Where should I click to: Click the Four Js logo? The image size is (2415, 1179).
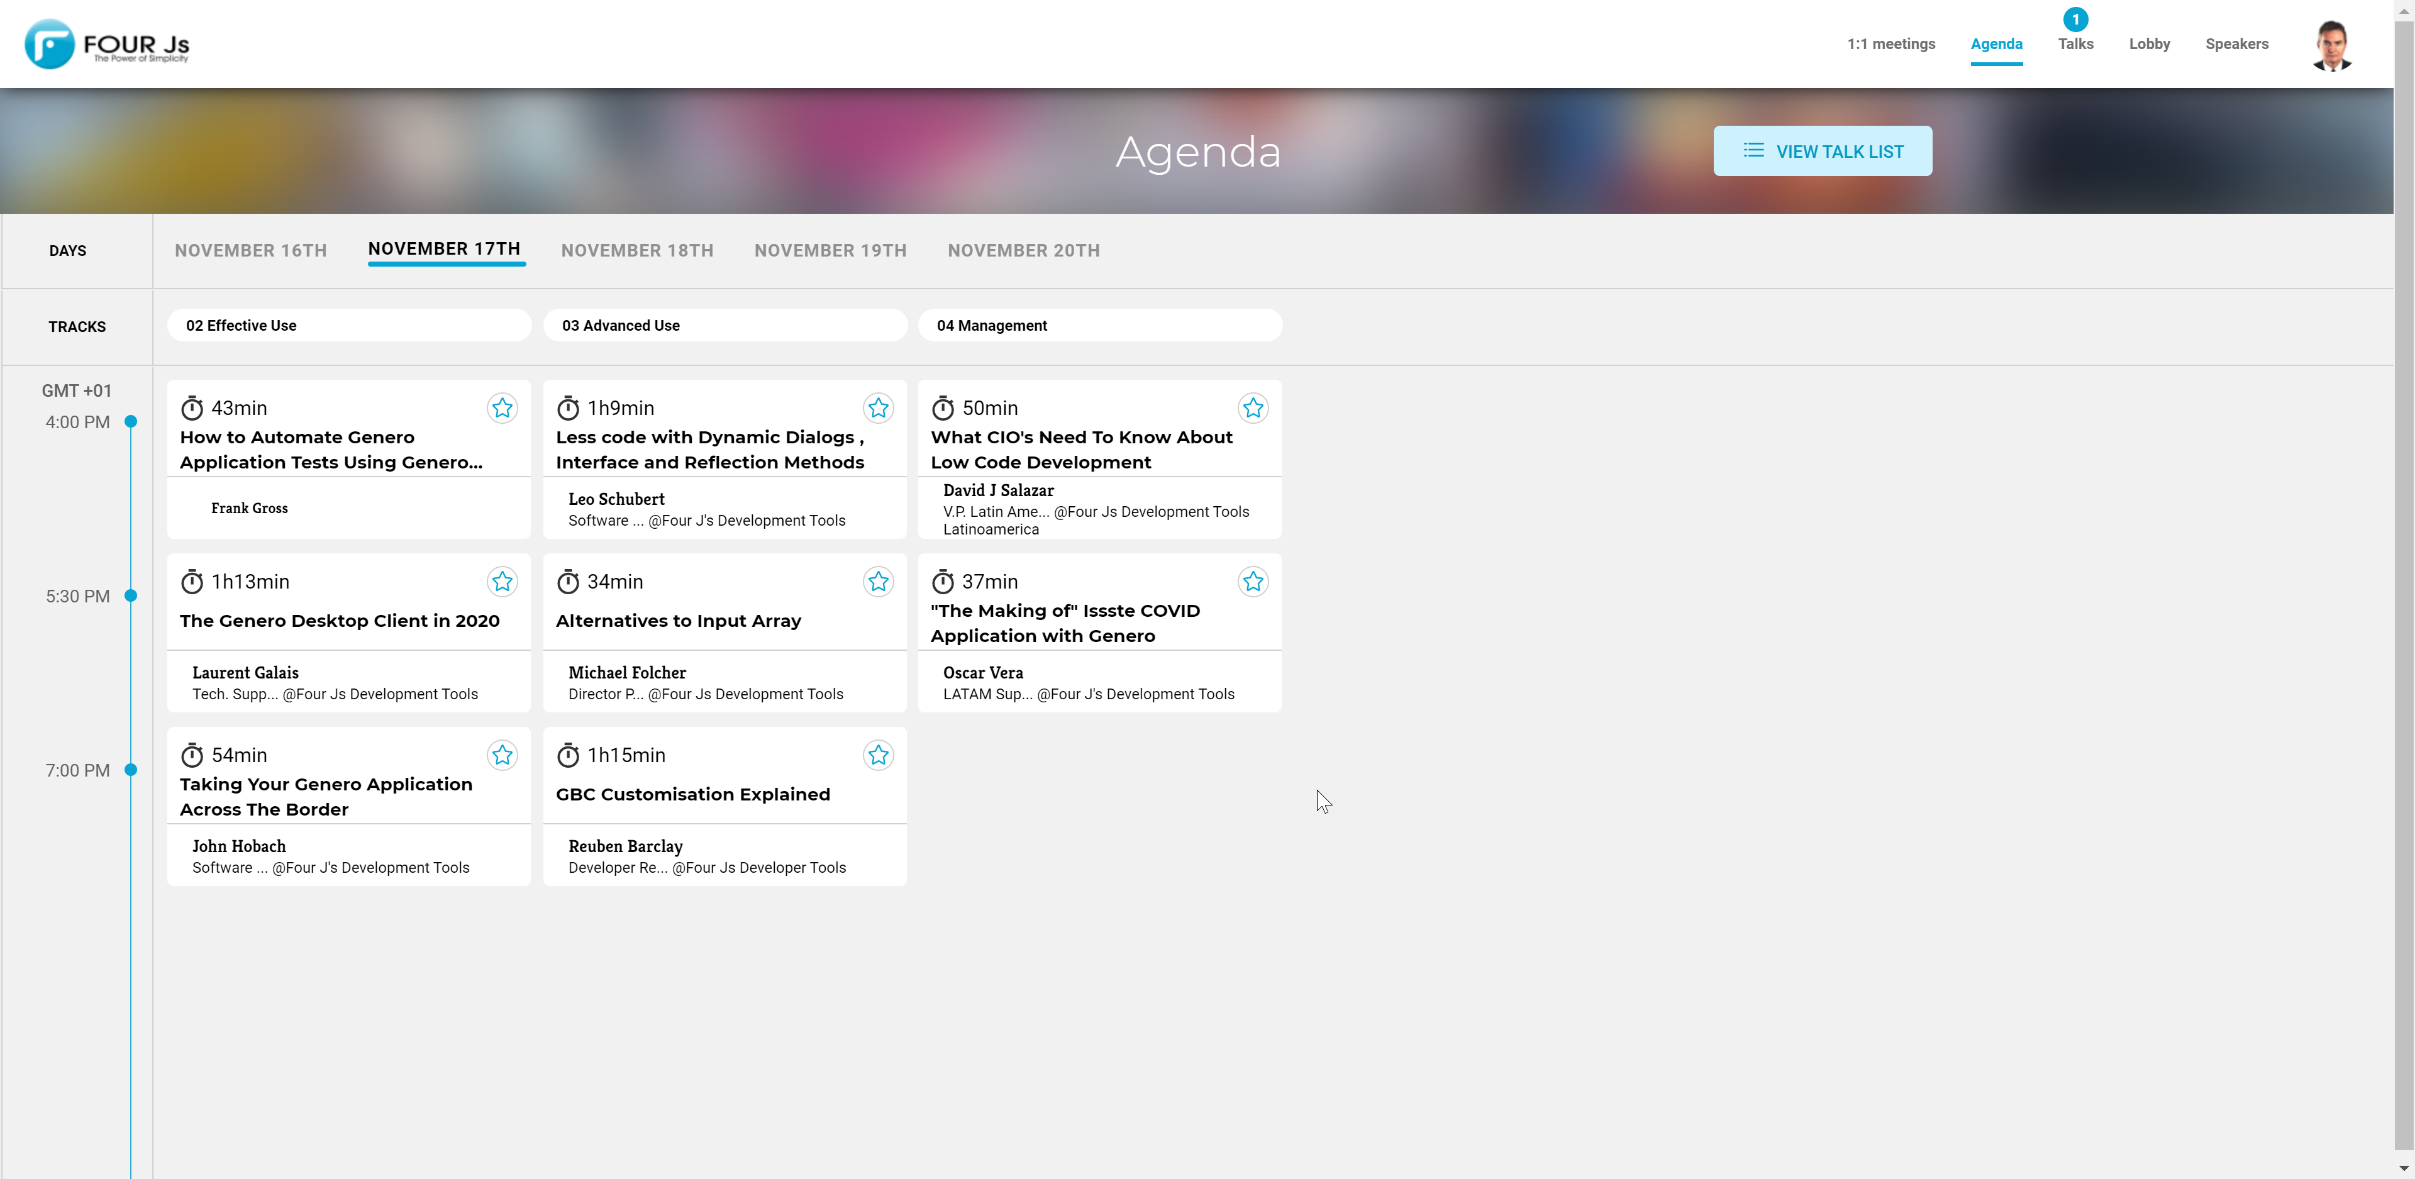[107, 44]
